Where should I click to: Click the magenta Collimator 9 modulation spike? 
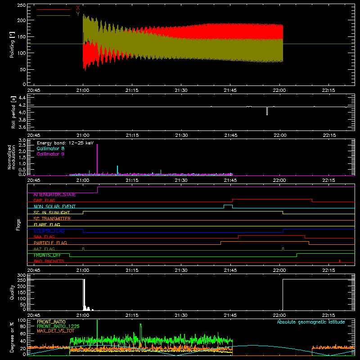point(97,159)
